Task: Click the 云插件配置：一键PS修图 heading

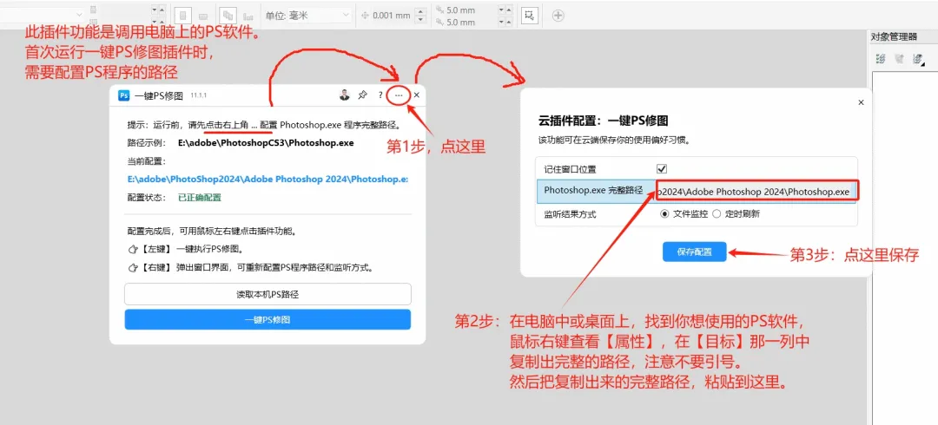Action: (x=603, y=121)
